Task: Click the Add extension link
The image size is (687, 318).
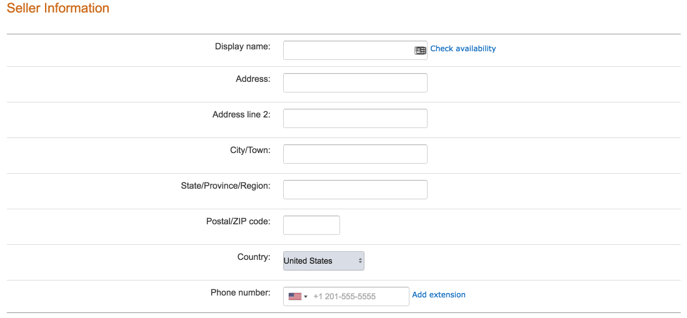Action: (439, 295)
